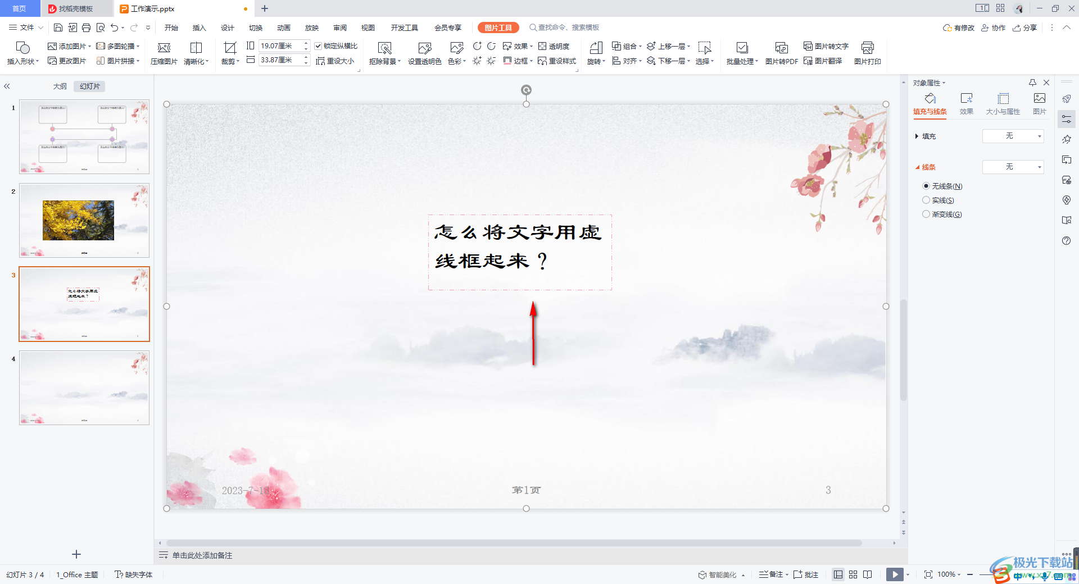The width and height of the screenshot is (1079, 584).
Task: Open the Crop tool
Action: (x=230, y=53)
